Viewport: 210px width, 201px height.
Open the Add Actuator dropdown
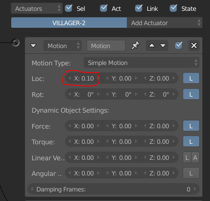(x=165, y=23)
